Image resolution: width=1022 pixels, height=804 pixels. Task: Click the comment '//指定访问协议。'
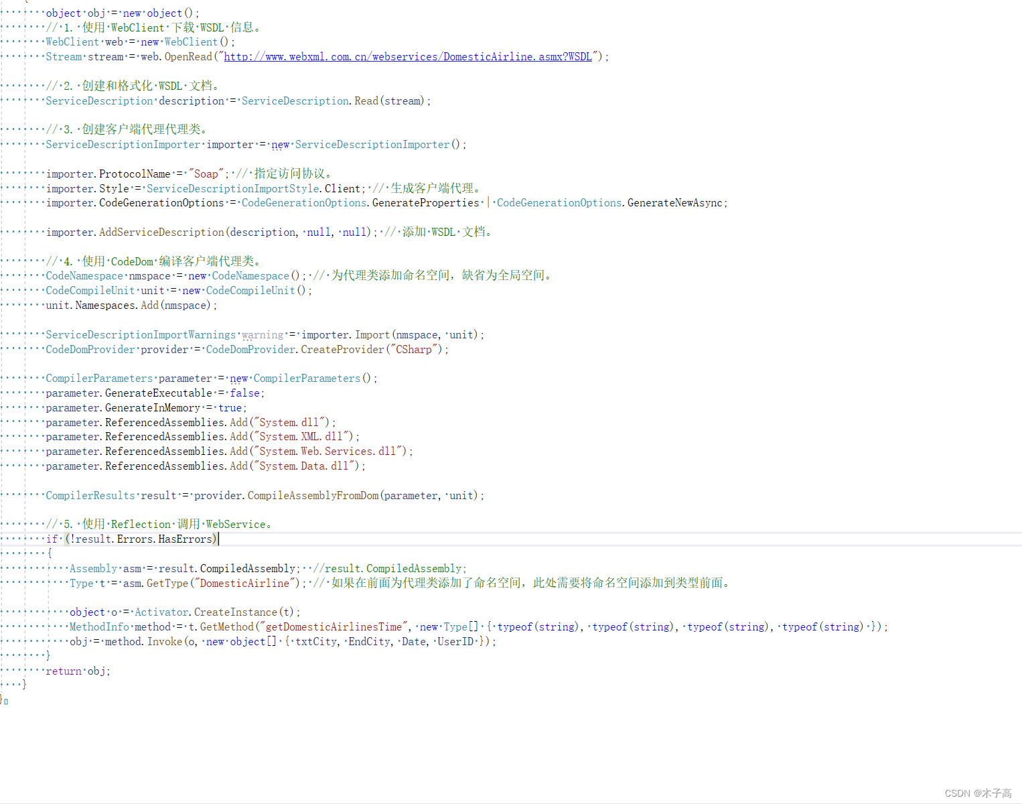click(x=285, y=174)
